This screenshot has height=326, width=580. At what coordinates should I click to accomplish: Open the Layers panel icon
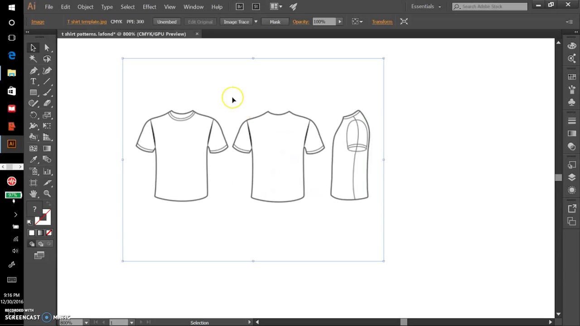[x=572, y=177]
